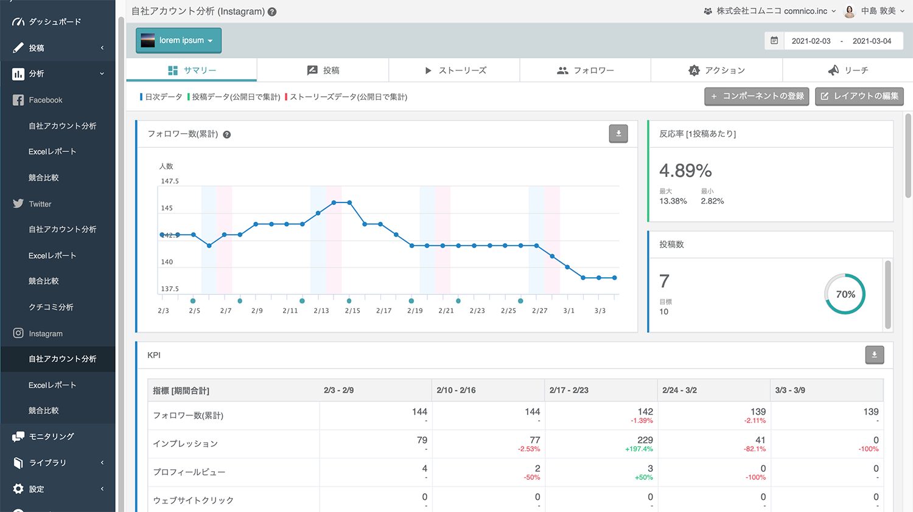The height and width of the screenshot is (512, 913).
Task: Click the ストーリーズデータ legend label
Action: coord(348,97)
